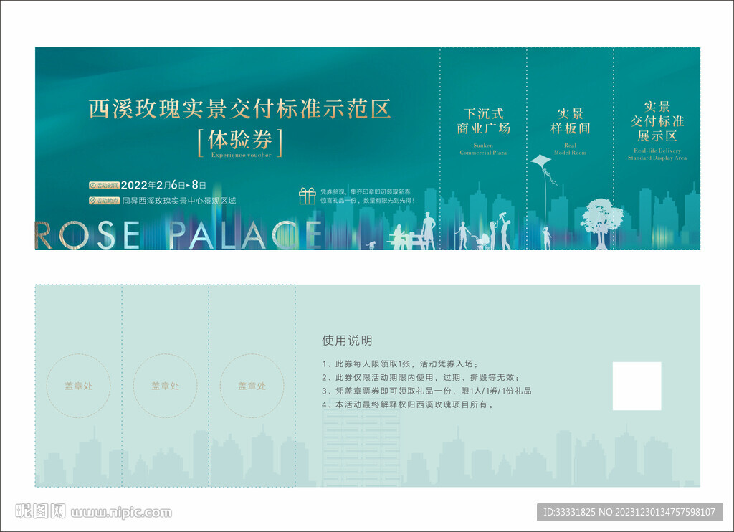This screenshot has height=532, width=734.
Task: Click the 体验券 heading in brackets
Action: tap(239, 140)
